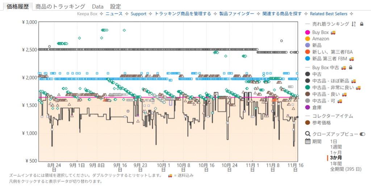Image resolution: width=371 pixels, height=186 pixels.
Task: Select the 1年間 time range
Action: (336, 163)
